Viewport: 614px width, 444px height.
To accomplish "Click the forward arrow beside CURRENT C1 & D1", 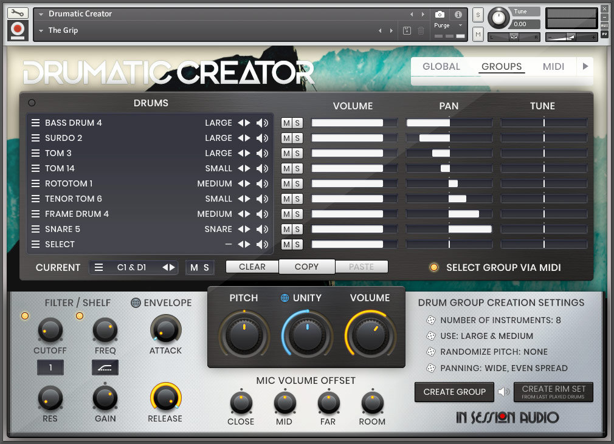I will click(x=172, y=267).
